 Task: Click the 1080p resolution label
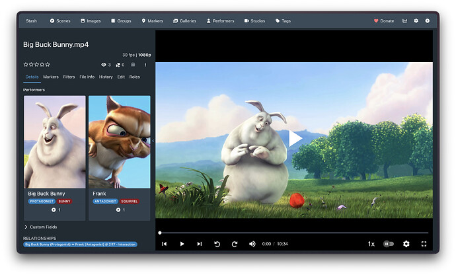coord(145,55)
